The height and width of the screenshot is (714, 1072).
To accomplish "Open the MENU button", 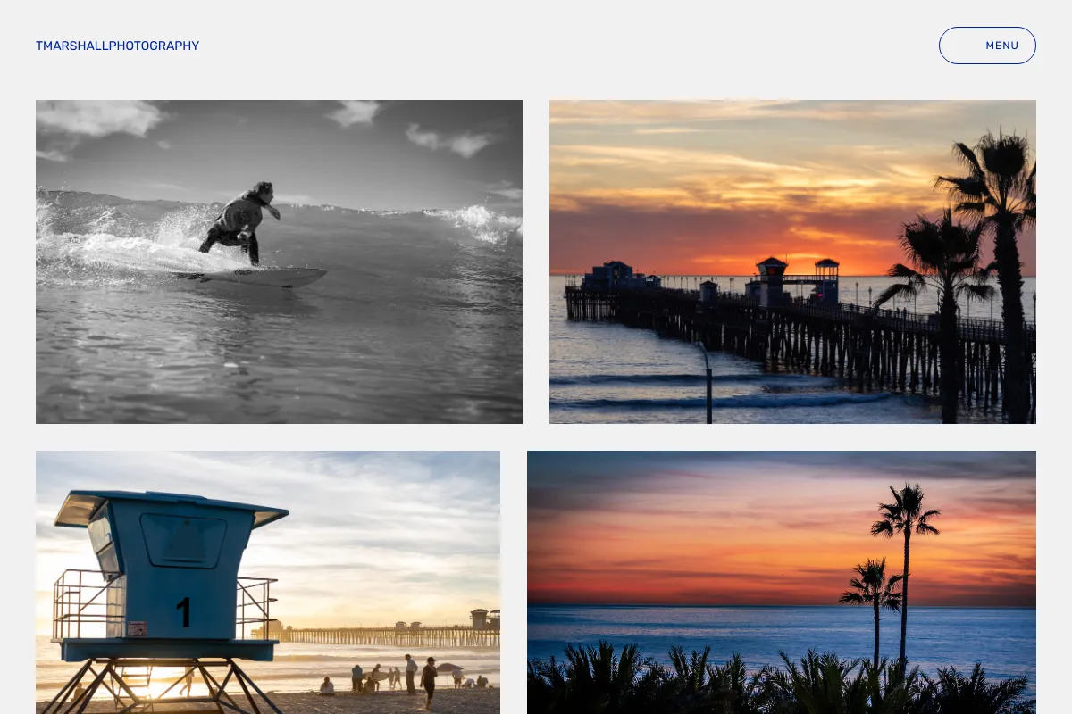I will coord(987,46).
